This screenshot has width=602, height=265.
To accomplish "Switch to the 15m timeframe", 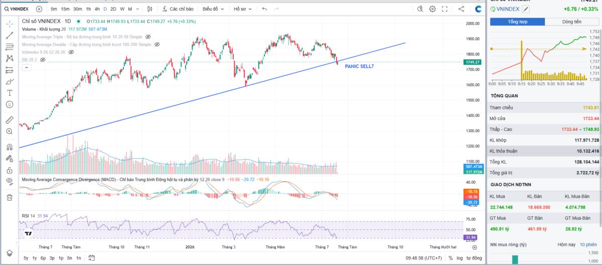I will click(x=65, y=9).
